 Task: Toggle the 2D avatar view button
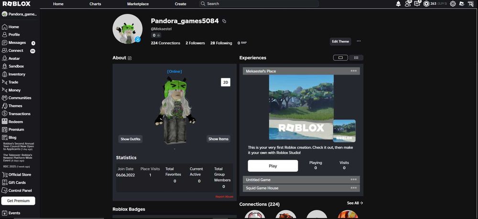226,83
